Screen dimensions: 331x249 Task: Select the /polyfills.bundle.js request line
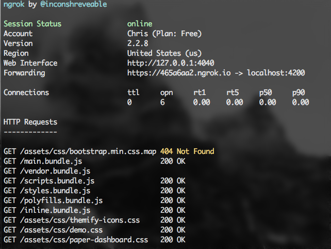(53, 201)
